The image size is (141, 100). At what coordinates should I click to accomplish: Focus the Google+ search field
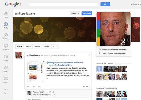[x=63, y=4]
